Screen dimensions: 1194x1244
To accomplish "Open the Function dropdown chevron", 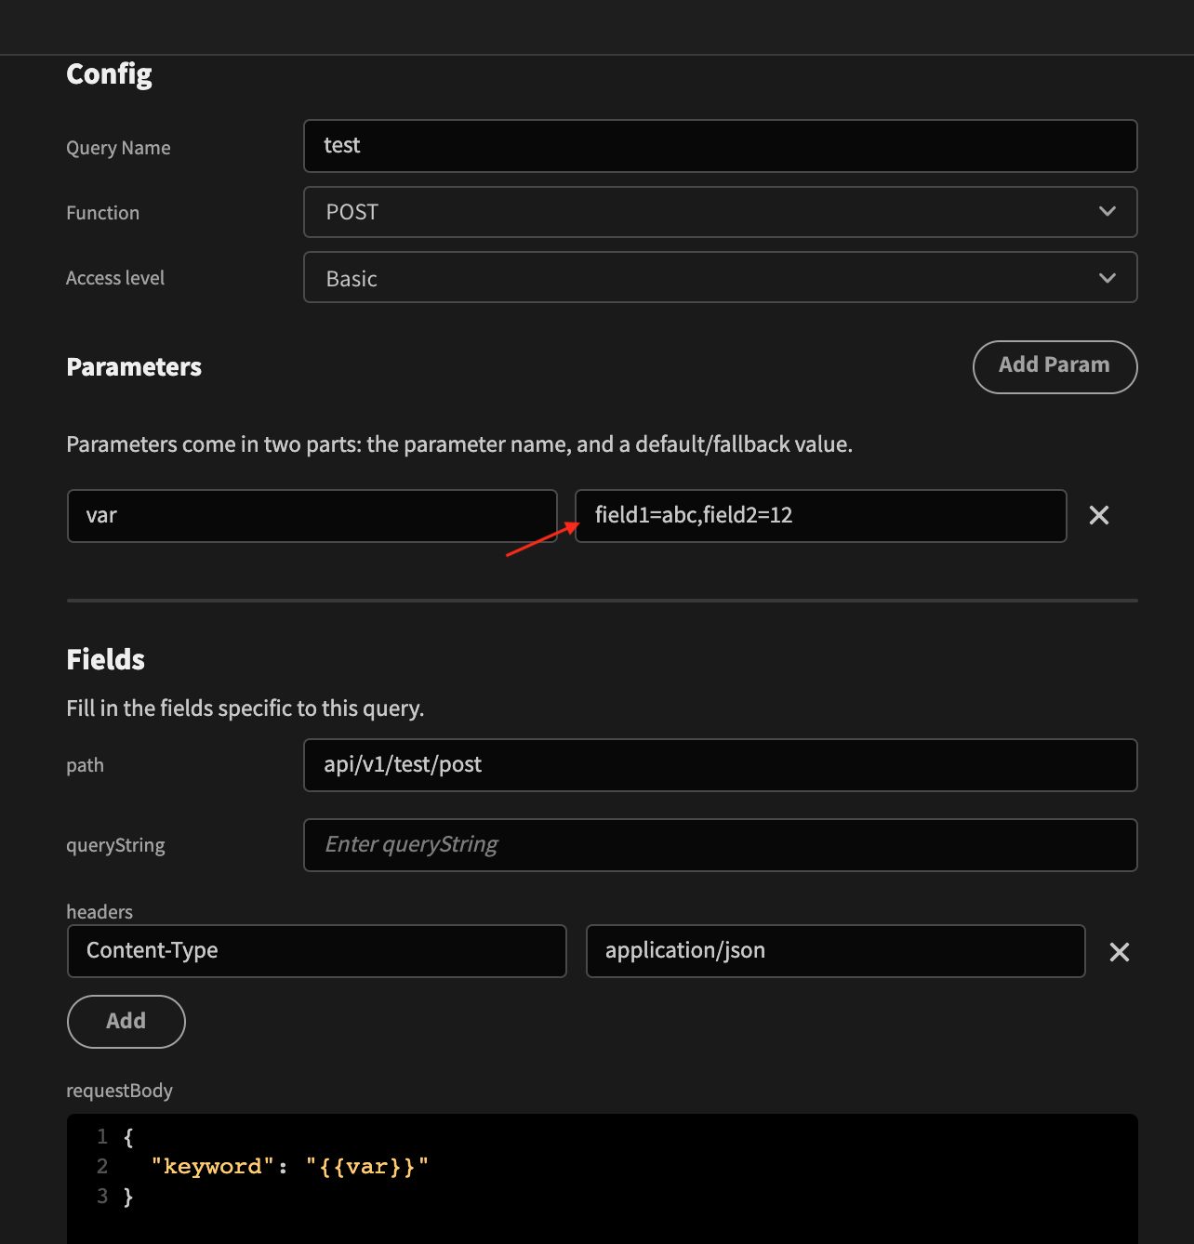I will 1107,212.
